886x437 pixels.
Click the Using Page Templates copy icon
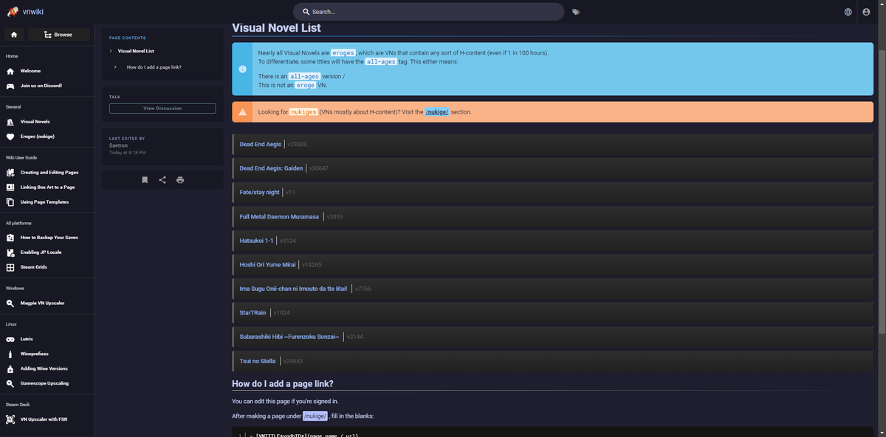click(x=10, y=202)
